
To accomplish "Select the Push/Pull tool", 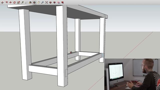I will [x=2, y=2].
